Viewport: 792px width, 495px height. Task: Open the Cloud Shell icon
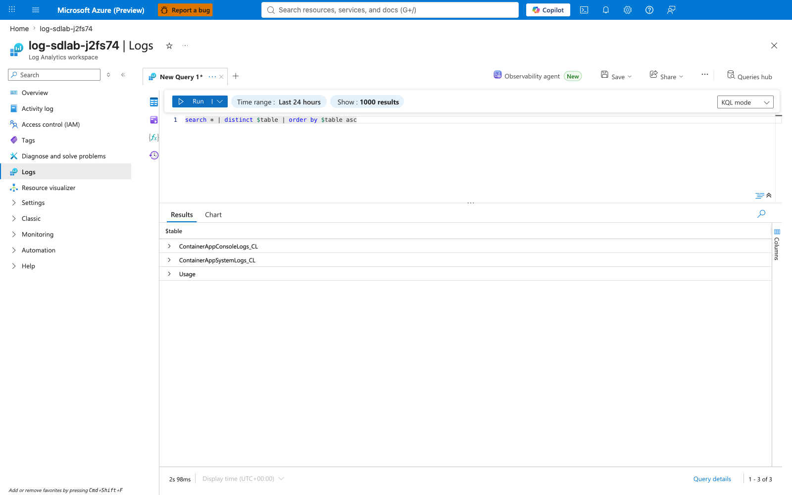pyautogui.click(x=584, y=10)
